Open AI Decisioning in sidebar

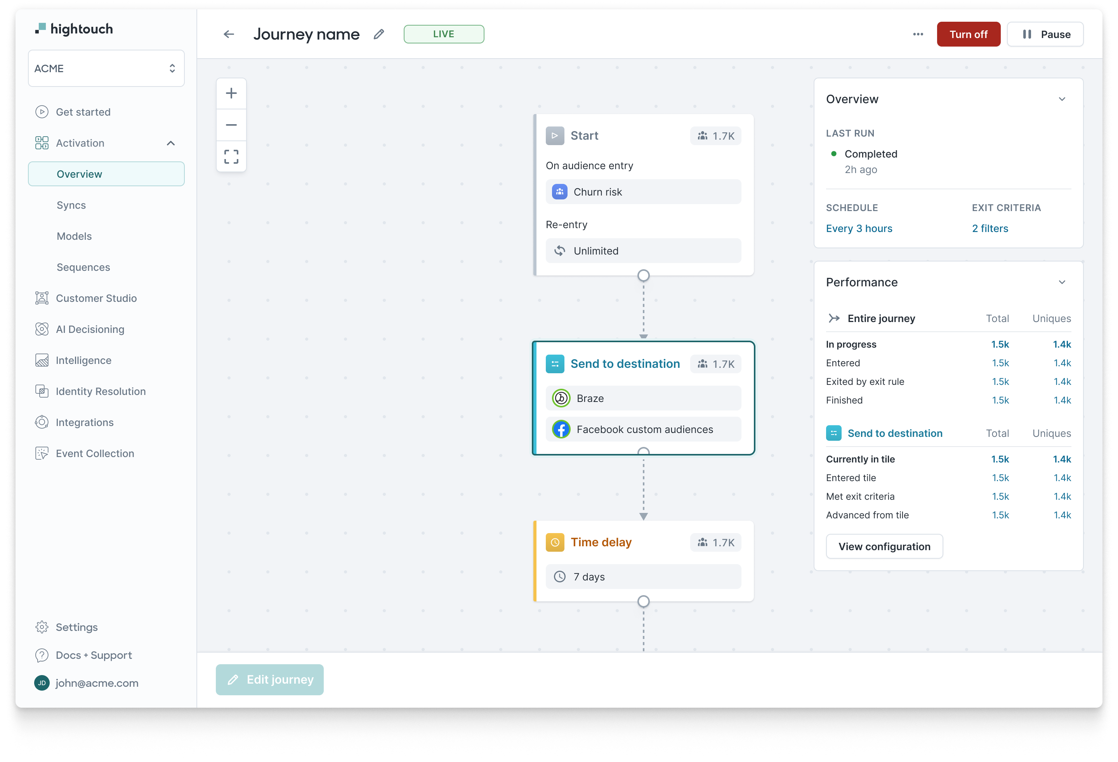[89, 329]
